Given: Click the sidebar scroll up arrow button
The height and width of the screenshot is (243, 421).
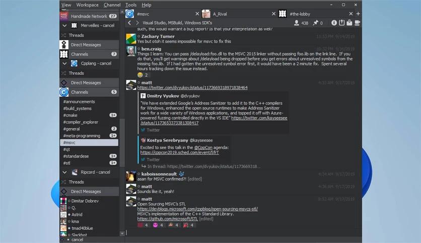Looking at the screenshot, I should coord(122,12).
